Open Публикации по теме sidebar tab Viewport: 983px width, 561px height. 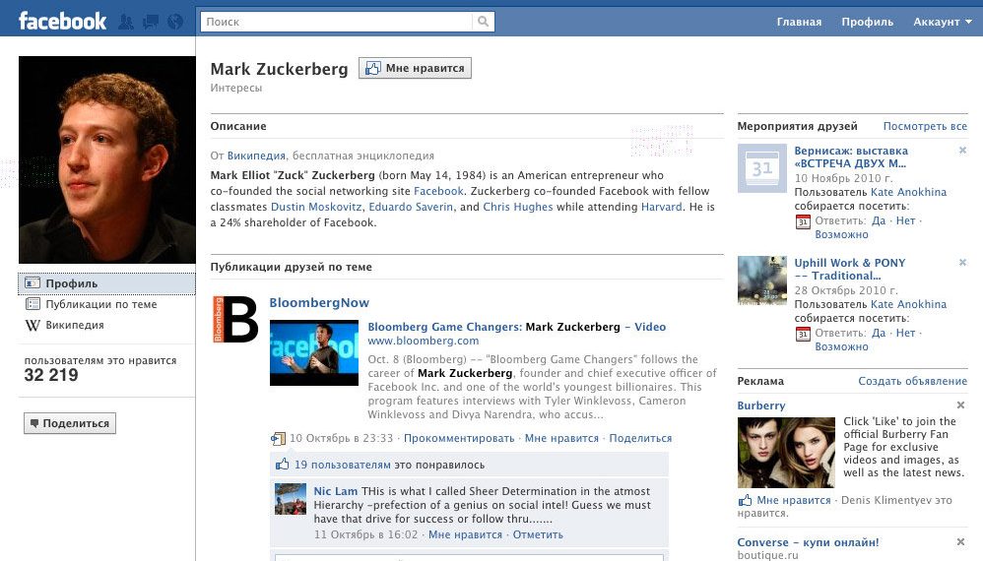(x=101, y=304)
